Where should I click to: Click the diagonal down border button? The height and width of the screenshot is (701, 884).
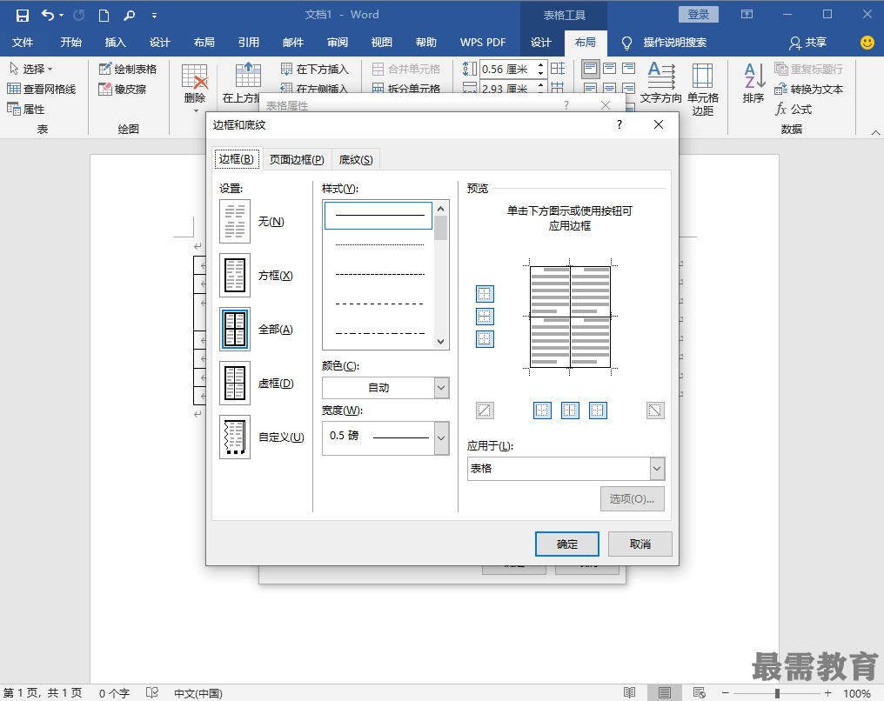coord(655,411)
